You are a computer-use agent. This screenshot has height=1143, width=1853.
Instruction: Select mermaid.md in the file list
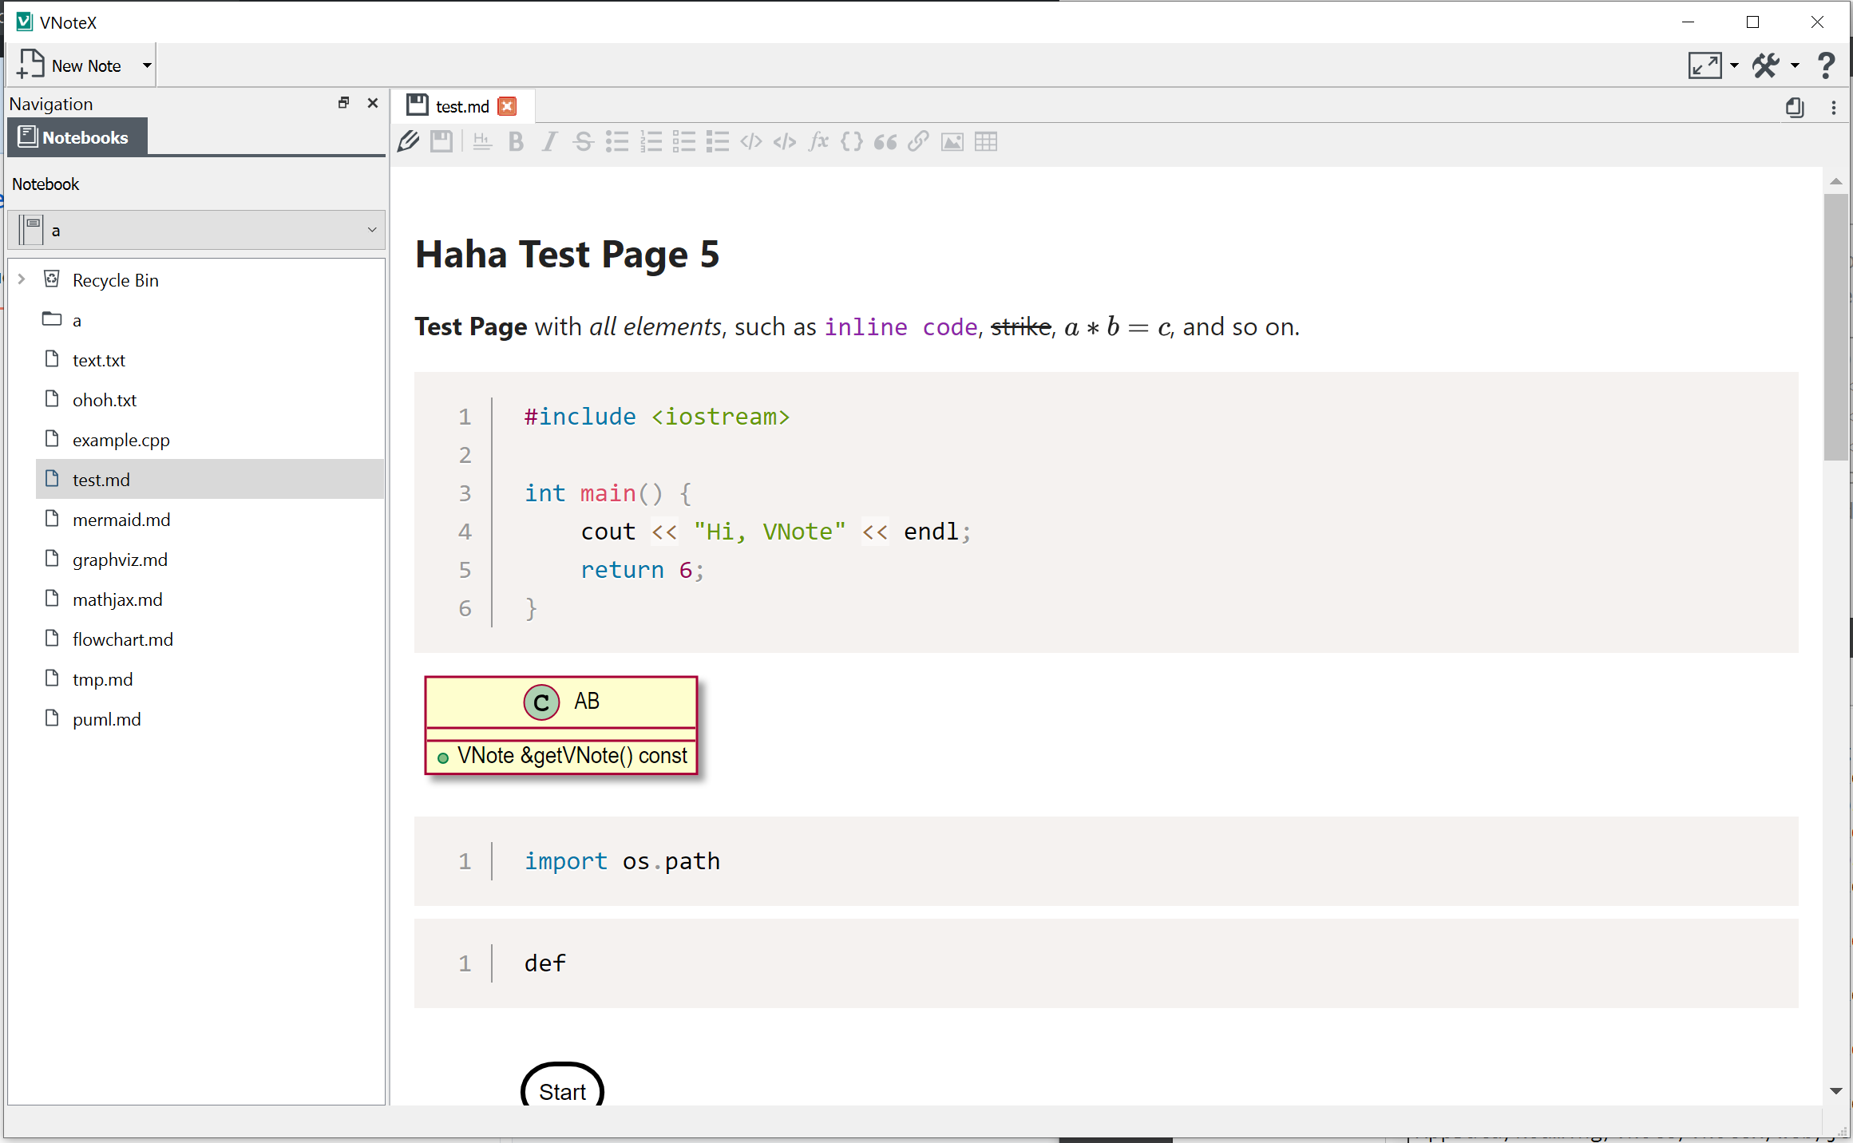click(x=121, y=519)
